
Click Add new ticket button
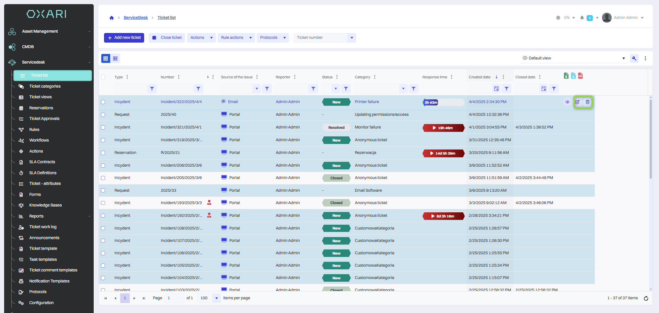click(x=124, y=38)
